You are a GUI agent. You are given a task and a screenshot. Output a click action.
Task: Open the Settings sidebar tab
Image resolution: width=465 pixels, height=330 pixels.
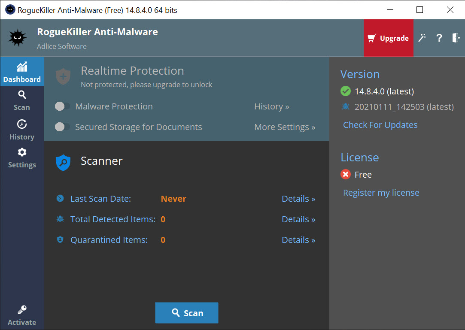click(x=22, y=158)
